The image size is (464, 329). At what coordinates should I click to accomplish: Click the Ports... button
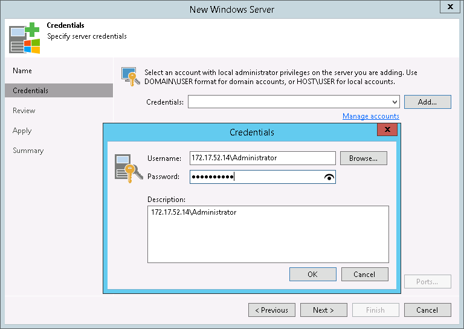pos(428,282)
